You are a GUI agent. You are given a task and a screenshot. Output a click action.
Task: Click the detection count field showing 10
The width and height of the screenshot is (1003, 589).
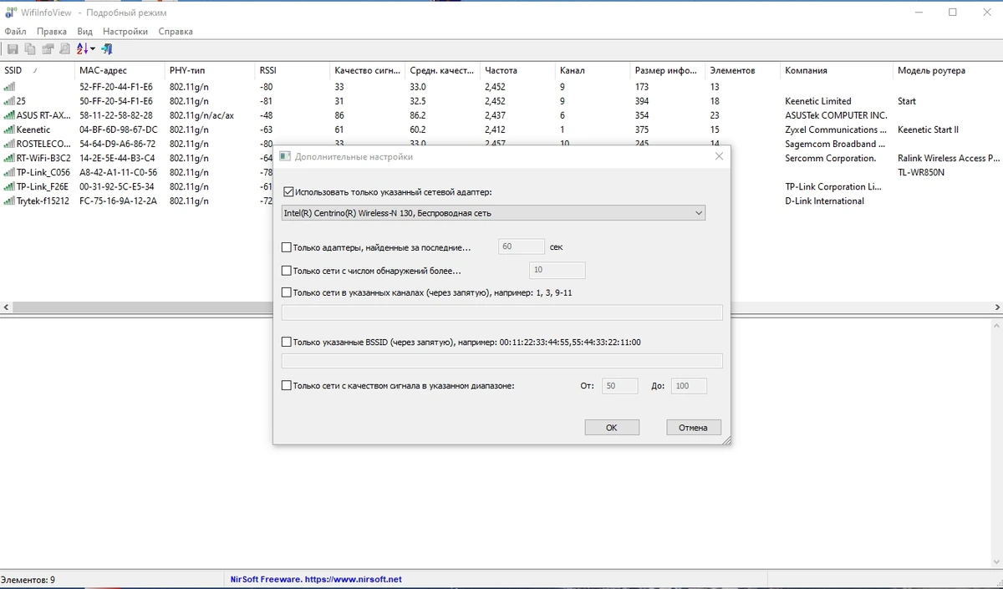[x=557, y=271]
